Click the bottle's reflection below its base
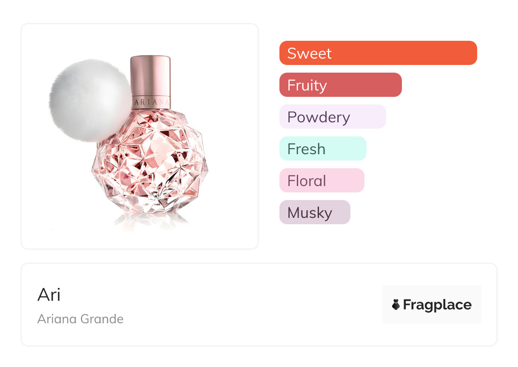 [x=149, y=221]
